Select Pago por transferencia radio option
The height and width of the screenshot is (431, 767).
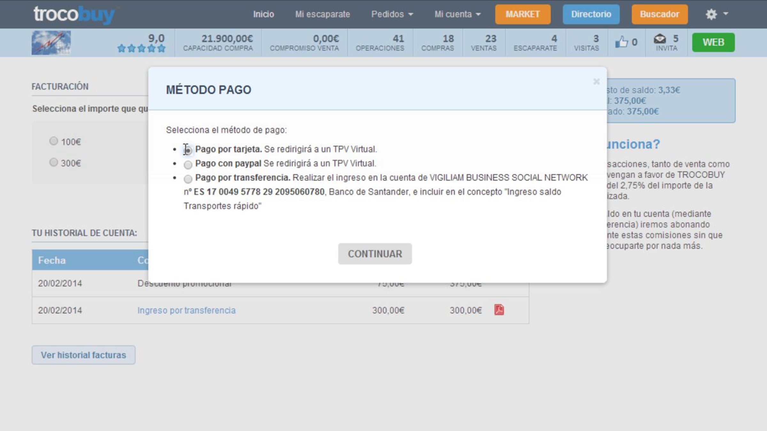tap(188, 179)
